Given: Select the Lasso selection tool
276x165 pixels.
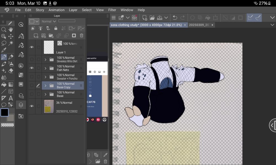Looking at the screenshot, I should point(4,43).
